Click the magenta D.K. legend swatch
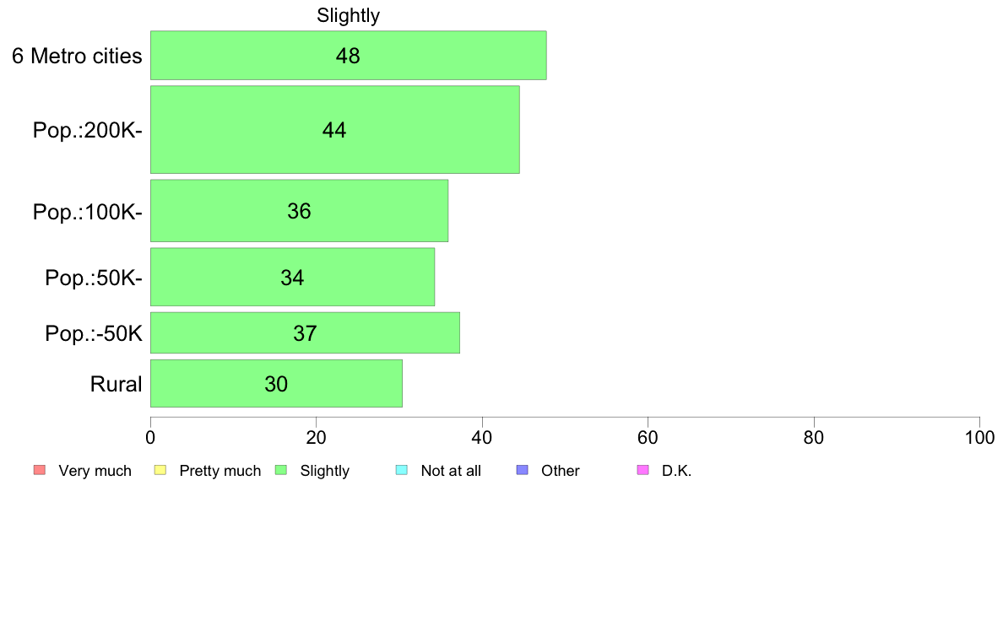The image size is (1003, 621). click(643, 470)
